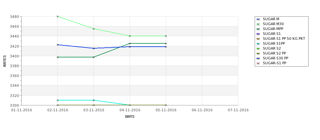This screenshot has width=320, height=140.
Task: Click the SUGAR S30 PP legend marker
Action: point(258,58)
